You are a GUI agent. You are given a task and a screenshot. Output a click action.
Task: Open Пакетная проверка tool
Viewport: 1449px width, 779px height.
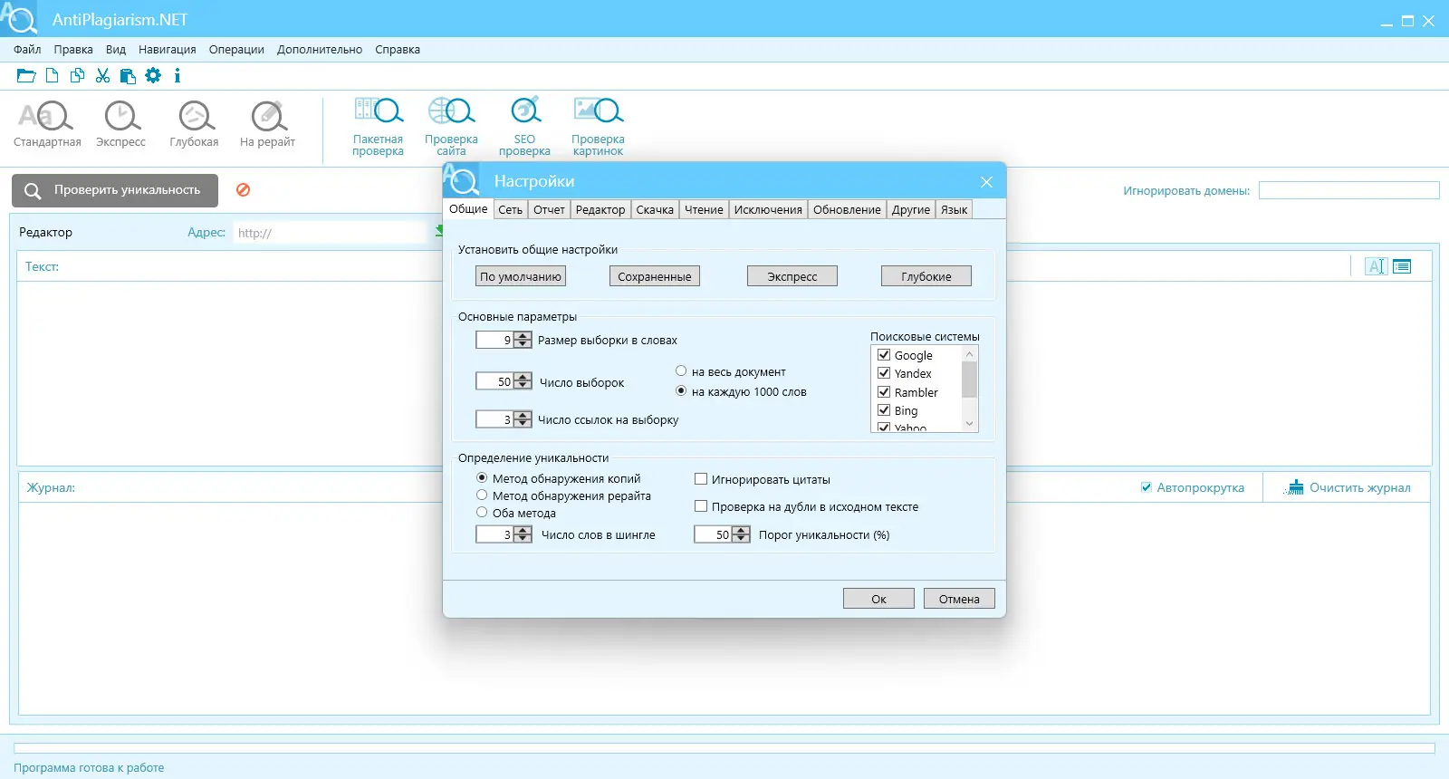pyautogui.click(x=378, y=127)
